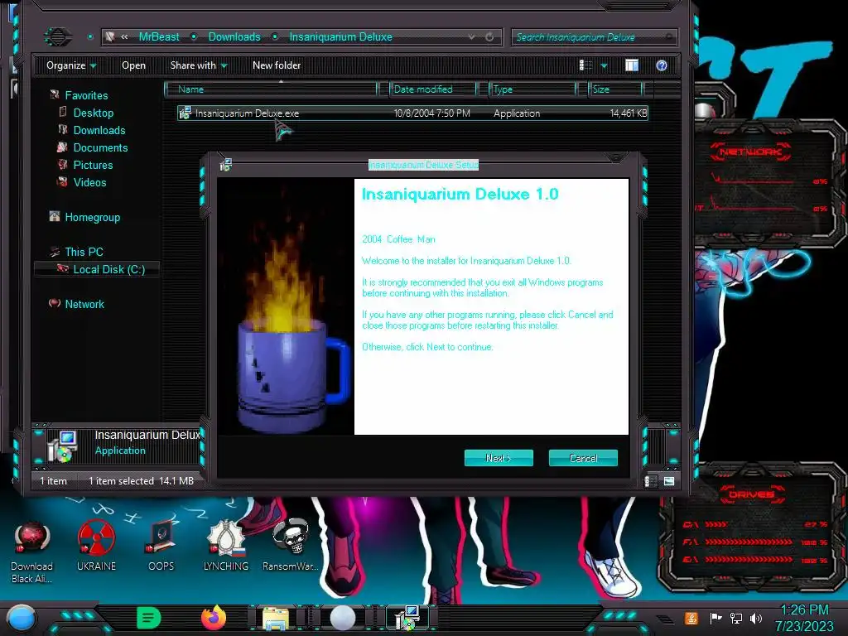Image resolution: width=848 pixels, height=636 pixels.
Task: Change the view using the view icon
Action: click(x=585, y=65)
